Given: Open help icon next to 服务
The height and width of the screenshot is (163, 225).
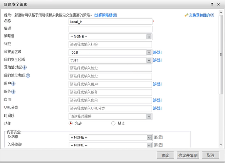Looking at the screenshot, I should 13,92.
